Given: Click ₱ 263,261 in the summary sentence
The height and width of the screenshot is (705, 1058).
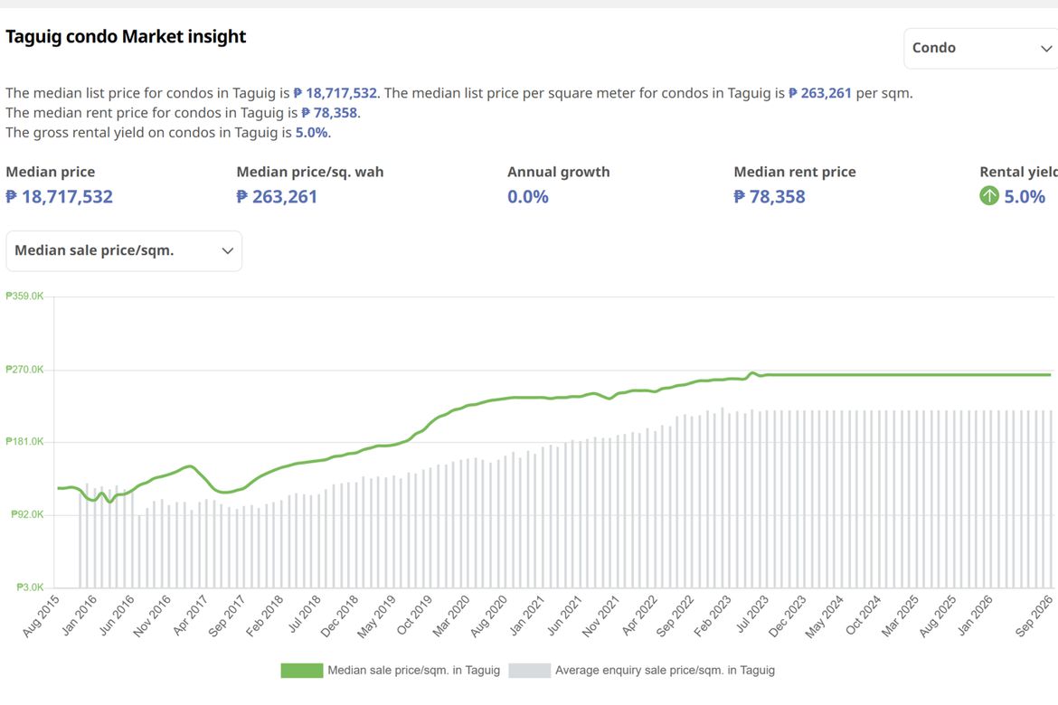Looking at the screenshot, I should (820, 93).
